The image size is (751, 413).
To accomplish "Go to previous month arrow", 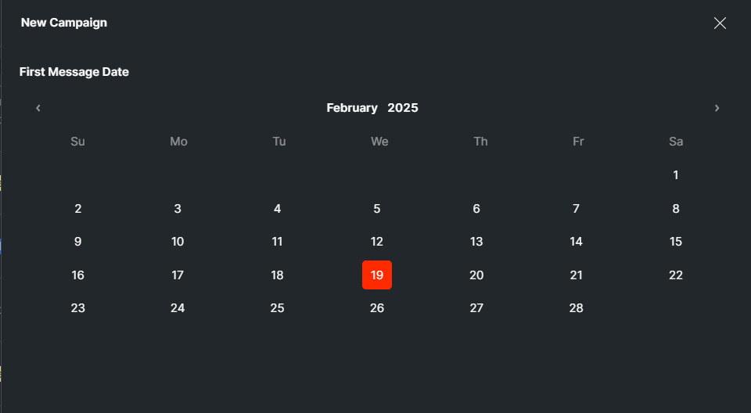I will tap(38, 108).
